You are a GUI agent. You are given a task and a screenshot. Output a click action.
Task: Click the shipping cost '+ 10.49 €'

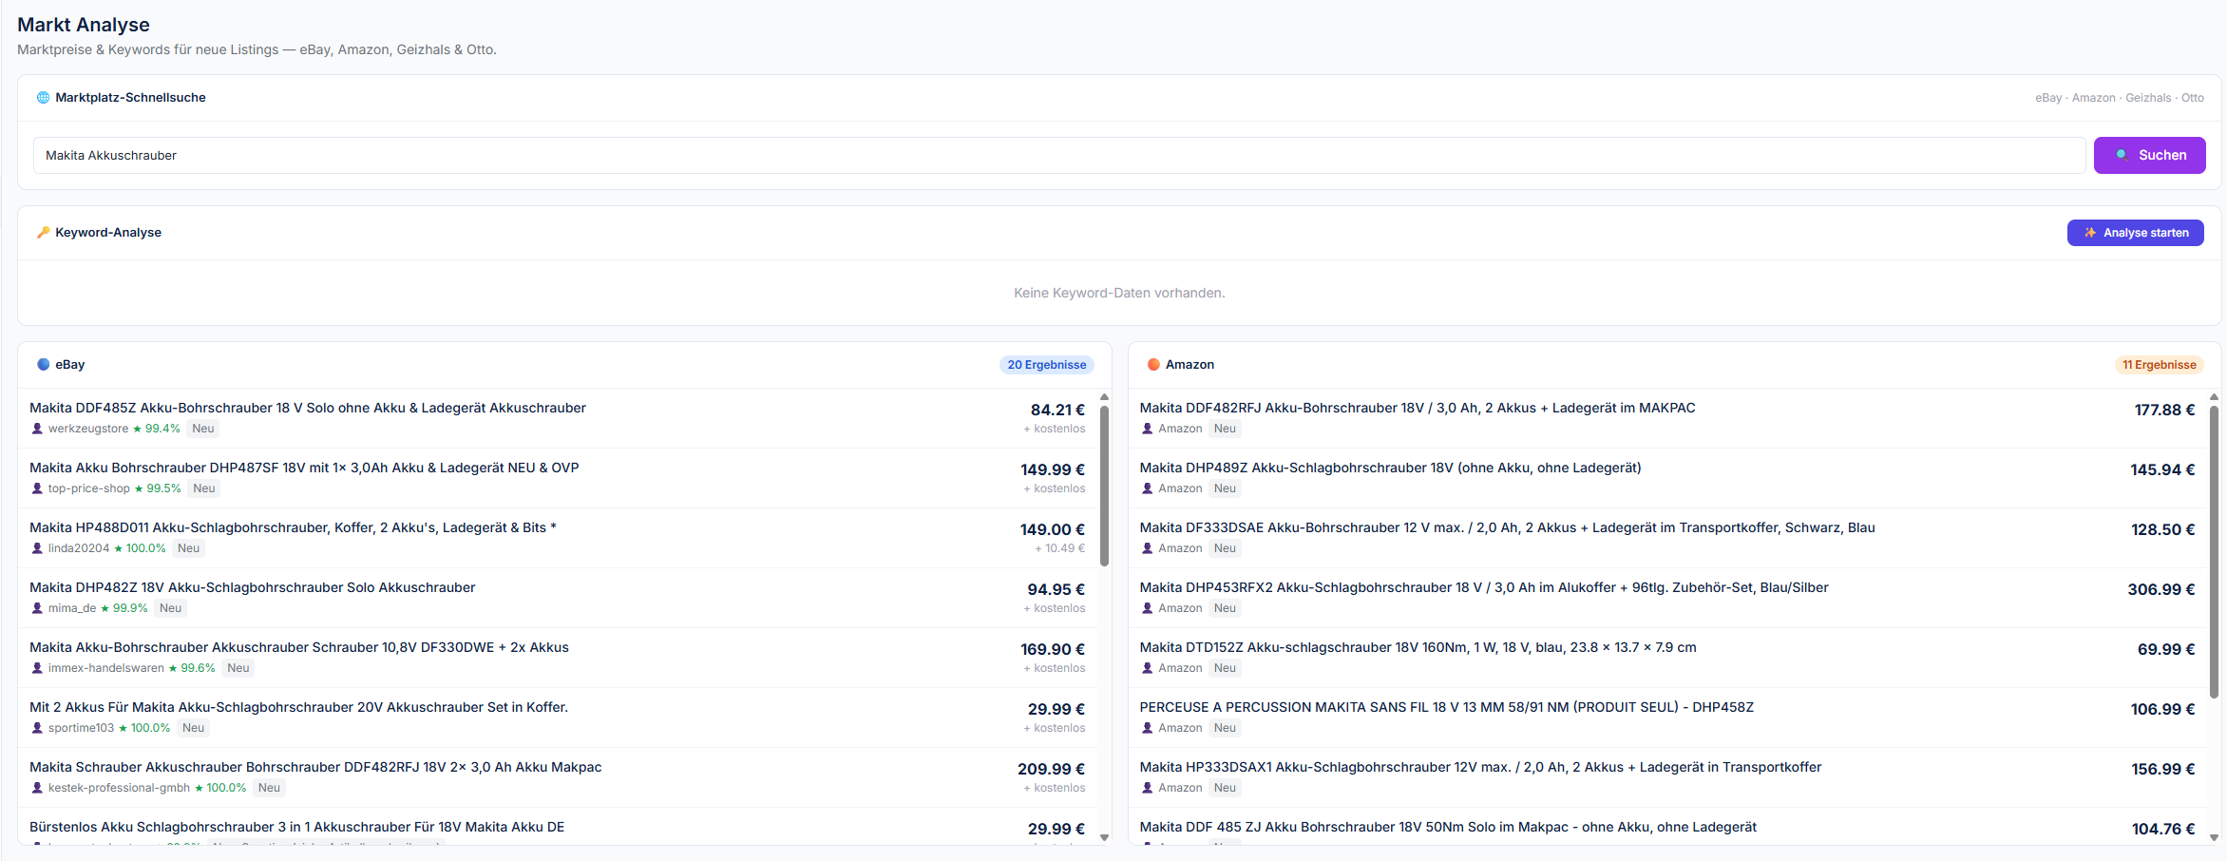coord(1059,548)
